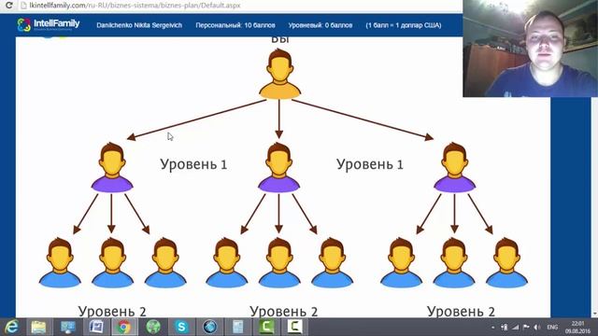Show hidden tray icons arrow
This screenshot has width=598, height=336.
click(493, 328)
